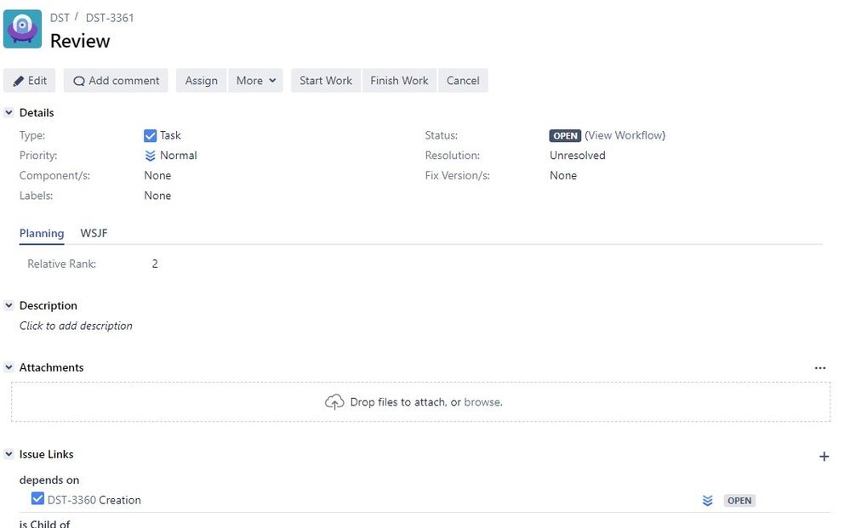Click the priority icon on DST-3360 link row
This screenshot has width=850, height=528.
click(707, 501)
